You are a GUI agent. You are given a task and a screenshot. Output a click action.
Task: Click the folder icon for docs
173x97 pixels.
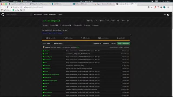coord(43,89)
